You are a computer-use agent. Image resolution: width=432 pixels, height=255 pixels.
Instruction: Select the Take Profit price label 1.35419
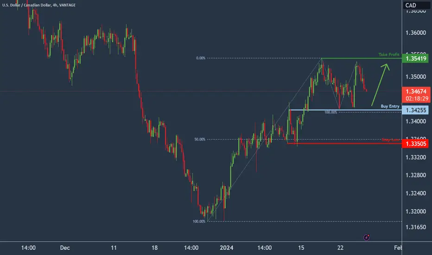click(415, 58)
